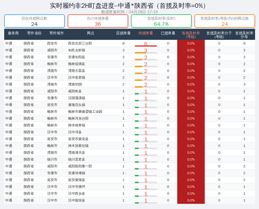This screenshot has height=209, width=259.
Task: Click the green progress bar in 咸阳乾县 row
Action: coord(137,94)
